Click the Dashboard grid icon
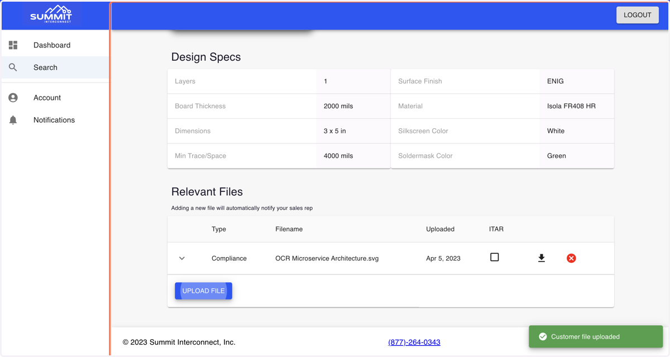 pos(13,45)
